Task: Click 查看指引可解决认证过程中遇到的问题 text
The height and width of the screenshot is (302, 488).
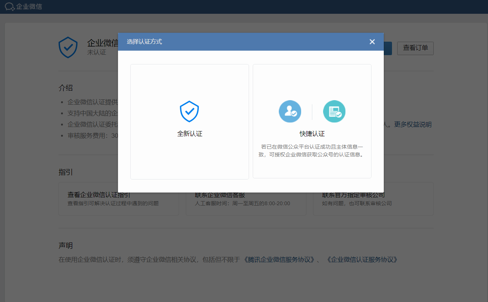Action: pyautogui.click(x=113, y=204)
